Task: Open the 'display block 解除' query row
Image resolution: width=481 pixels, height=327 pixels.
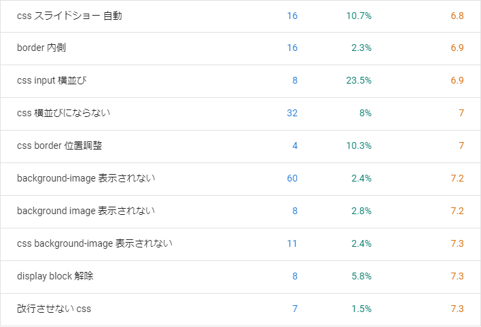Action: click(x=240, y=277)
